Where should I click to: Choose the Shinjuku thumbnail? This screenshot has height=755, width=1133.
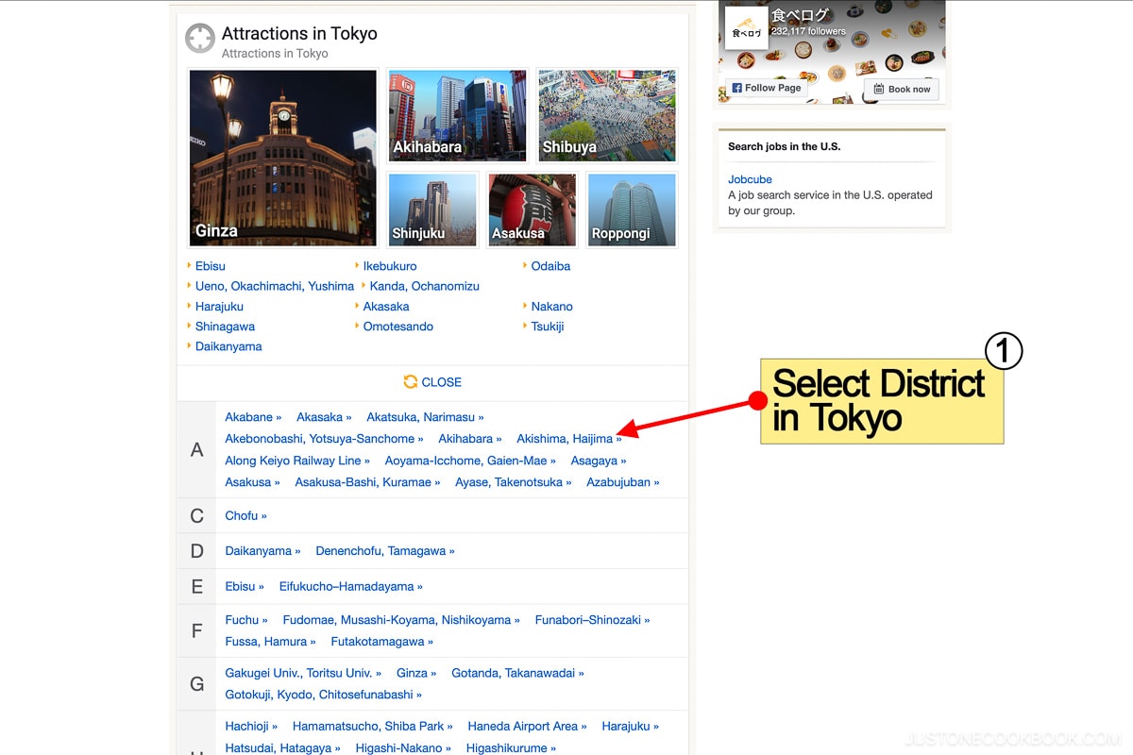[432, 210]
